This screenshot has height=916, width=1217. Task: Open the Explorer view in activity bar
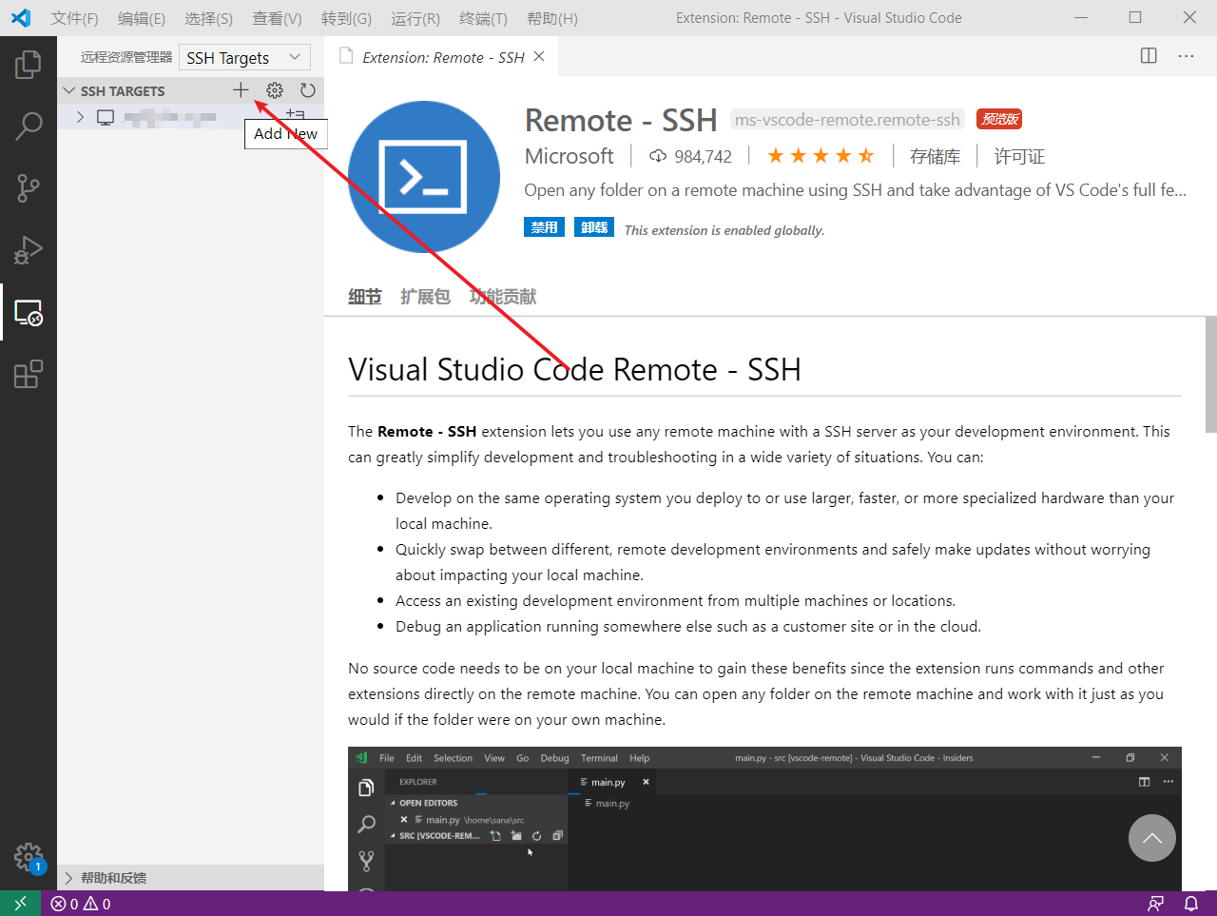click(29, 65)
